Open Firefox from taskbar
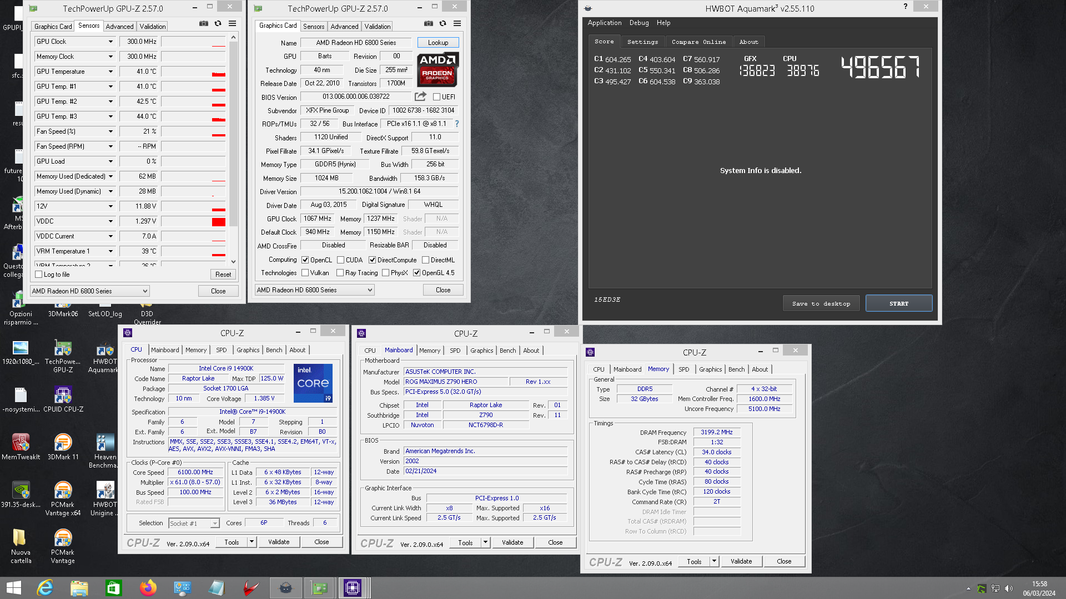 (x=148, y=588)
